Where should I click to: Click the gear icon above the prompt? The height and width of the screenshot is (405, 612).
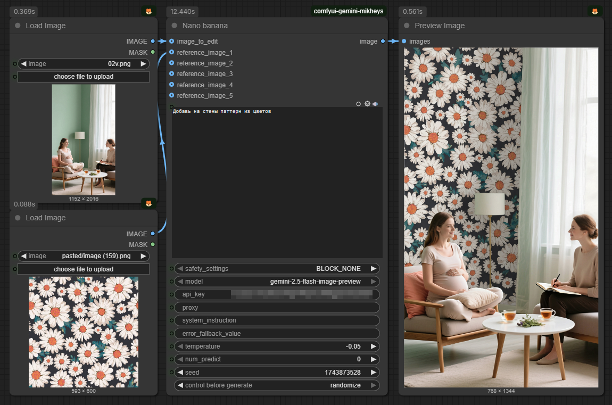[367, 104]
